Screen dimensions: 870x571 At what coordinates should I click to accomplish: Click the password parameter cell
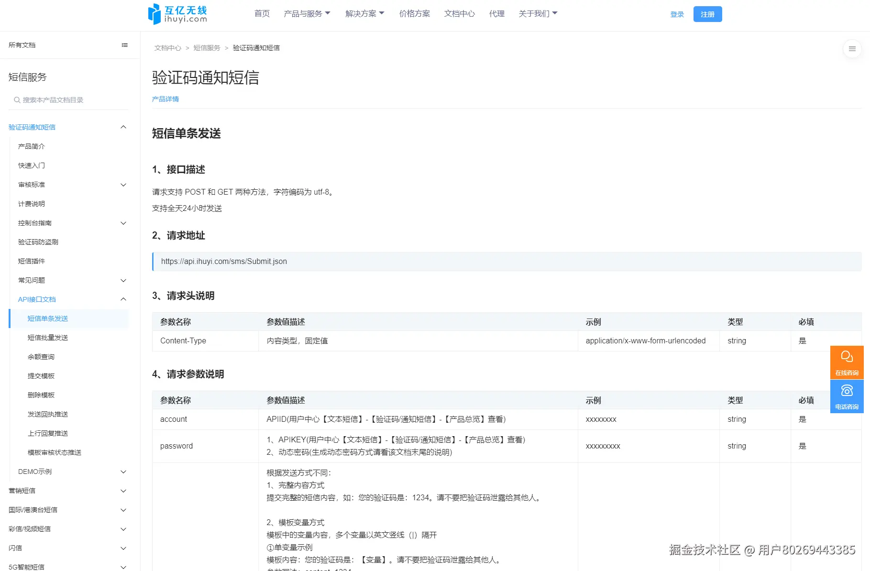pos(205,446)
